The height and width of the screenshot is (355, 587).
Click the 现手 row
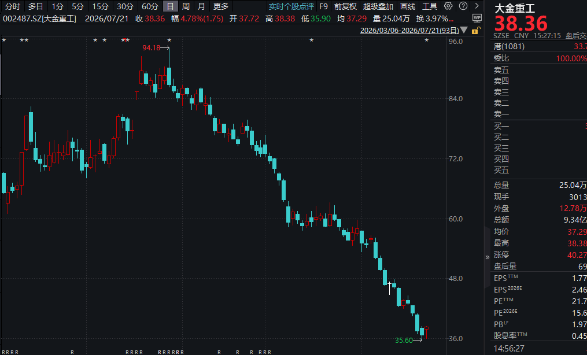(538, 197)
